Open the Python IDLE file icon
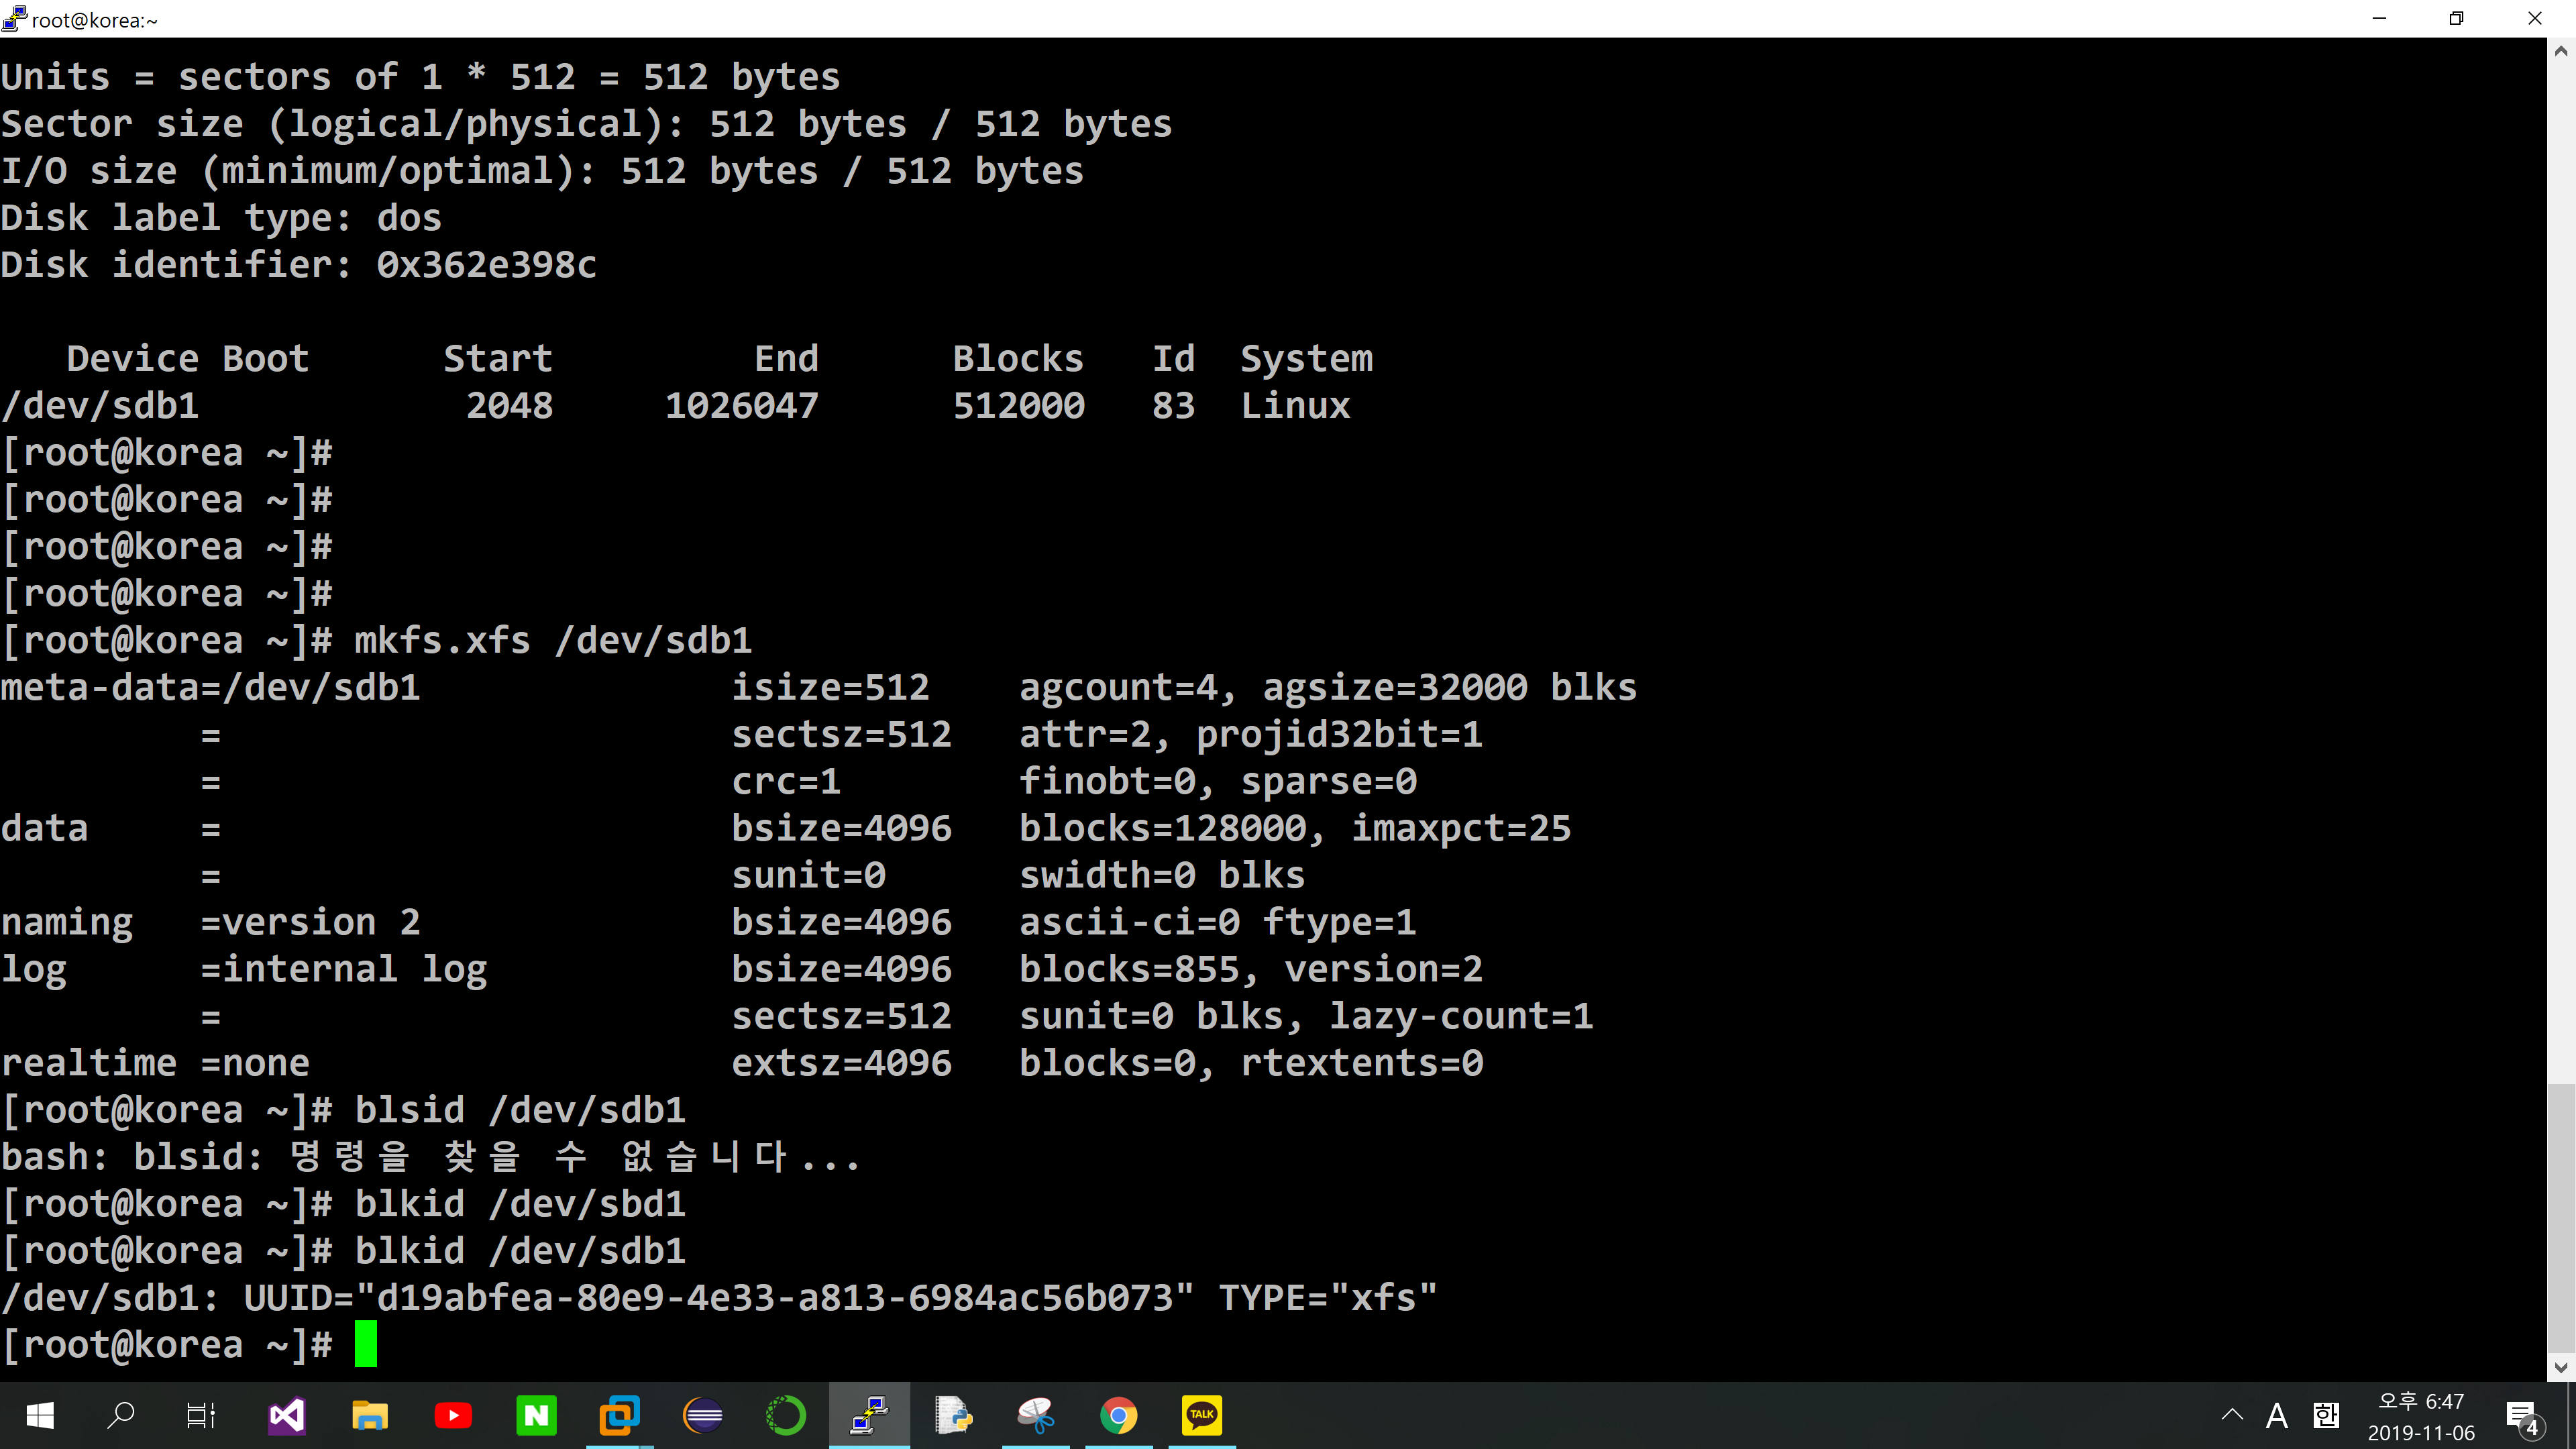 953,1415
